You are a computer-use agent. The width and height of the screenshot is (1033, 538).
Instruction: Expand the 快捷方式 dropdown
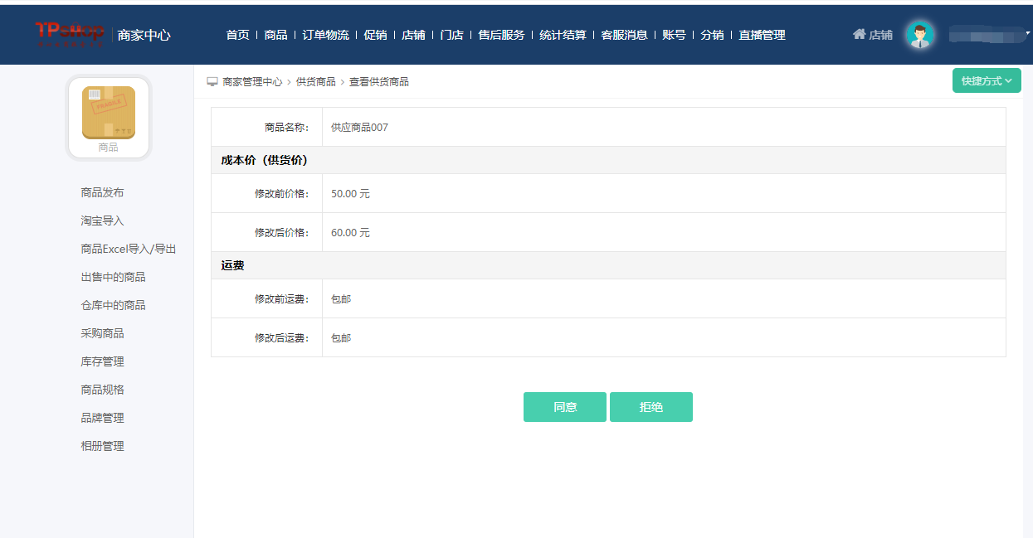986,81
